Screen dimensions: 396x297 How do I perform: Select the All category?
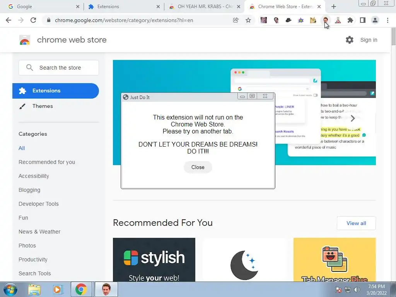tap(22, 148)
